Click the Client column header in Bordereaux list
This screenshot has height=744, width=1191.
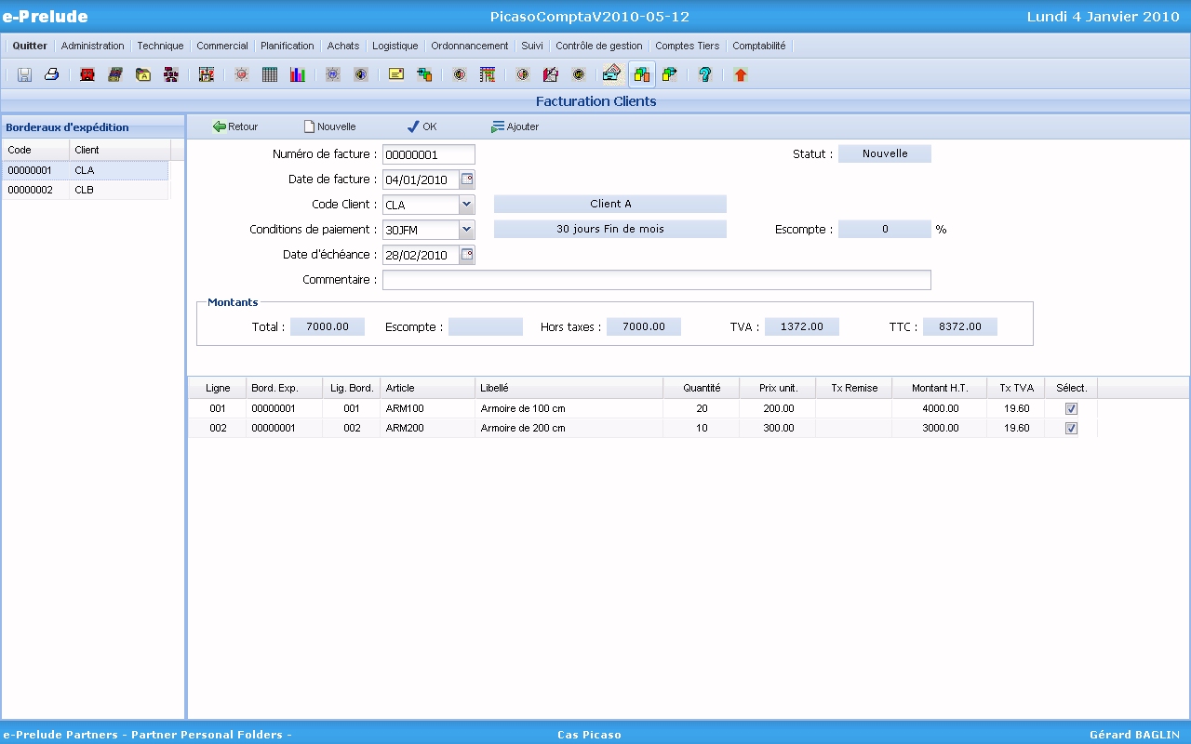click(120, 150)
